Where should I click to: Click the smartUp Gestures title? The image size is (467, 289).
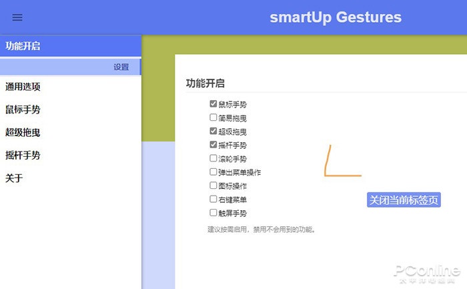336,17
